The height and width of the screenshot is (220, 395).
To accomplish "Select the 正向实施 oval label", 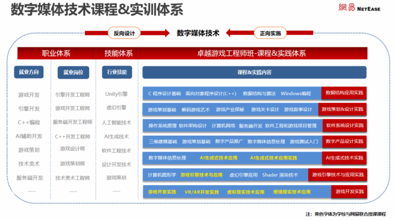I will pos(270,33).
